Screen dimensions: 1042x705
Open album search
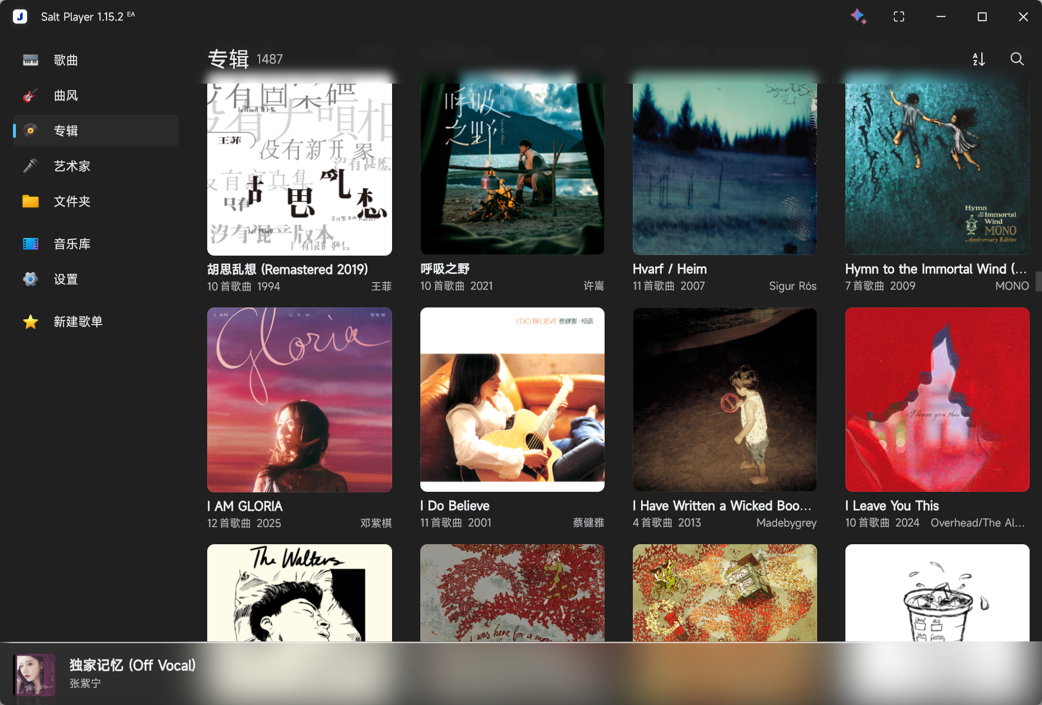pyautogui.click(x=1017, y=59)
